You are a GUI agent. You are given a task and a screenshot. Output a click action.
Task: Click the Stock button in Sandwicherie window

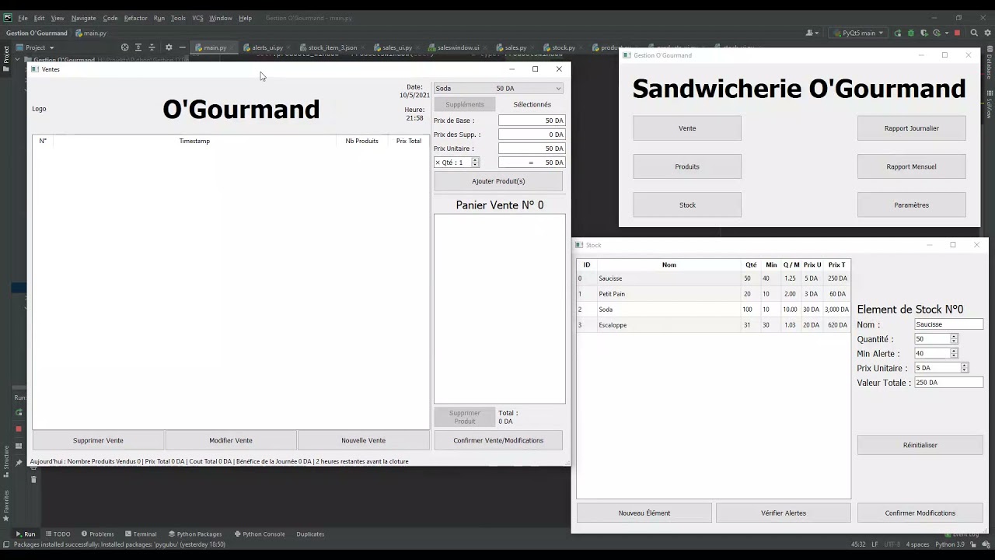point(687,205)
